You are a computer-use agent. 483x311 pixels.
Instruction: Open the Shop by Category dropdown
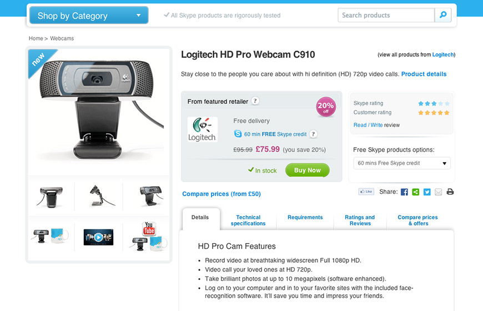coord(89,15)
